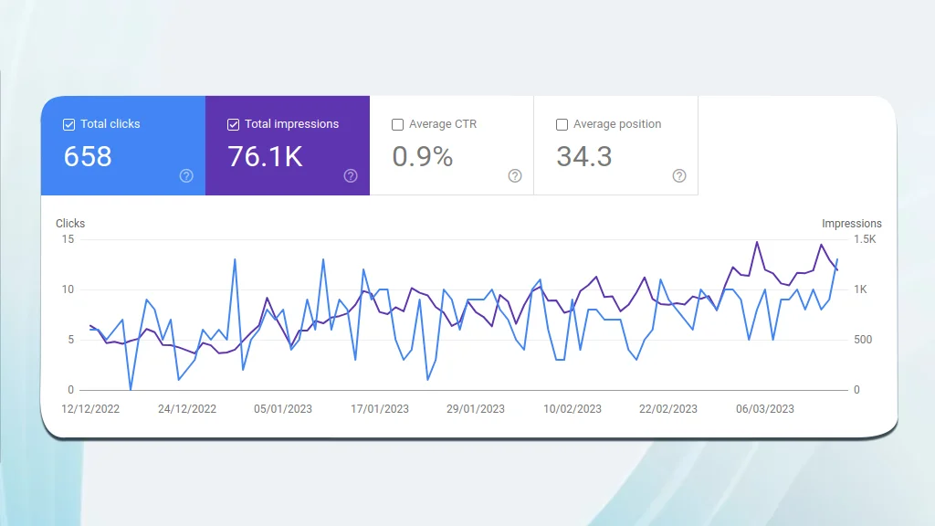The image size is (935, 526).
Task: Click the Average position help question mark
Action: click(679, 176)
